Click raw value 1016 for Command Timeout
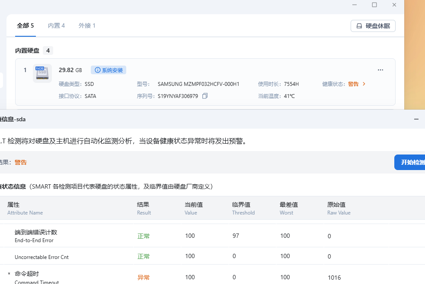The height and width of the screenshot is (284, 425). point(334,278)
